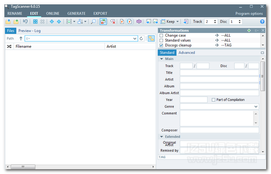Click the playlist file play icon
271x174 pixels.
(x=129, y=22)
